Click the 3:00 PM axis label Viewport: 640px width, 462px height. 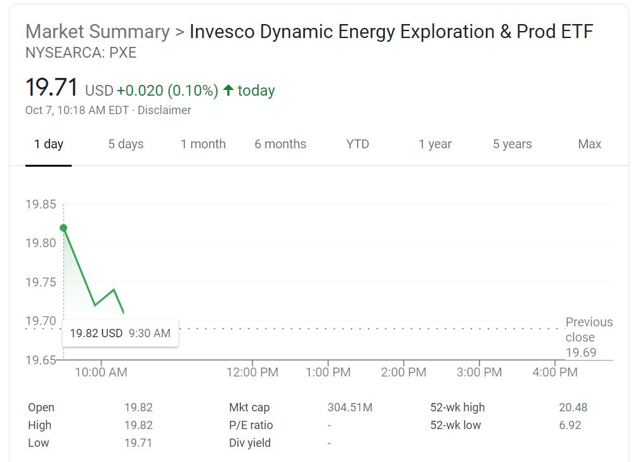coord(479,372)
